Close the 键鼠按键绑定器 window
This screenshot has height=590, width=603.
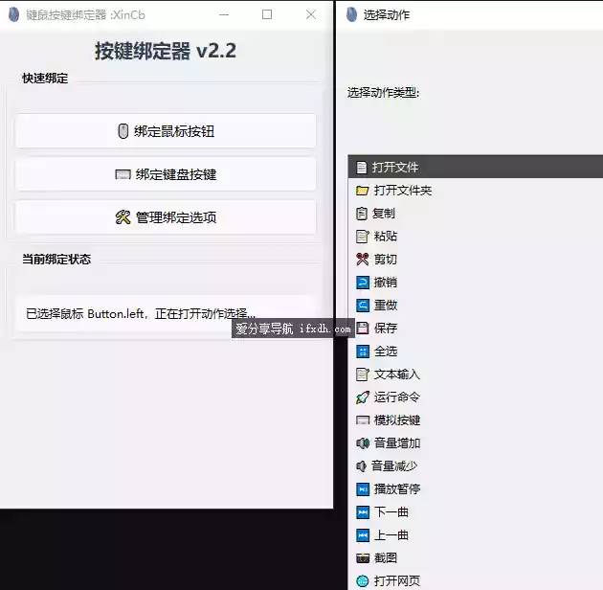click(311, 14)
